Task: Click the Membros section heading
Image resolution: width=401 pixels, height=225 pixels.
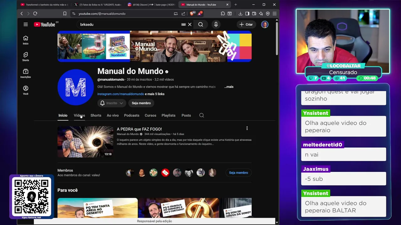Action: (x=65, y=170)
